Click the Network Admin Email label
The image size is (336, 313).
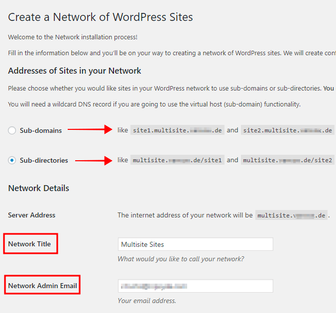[x=42, y=286]
